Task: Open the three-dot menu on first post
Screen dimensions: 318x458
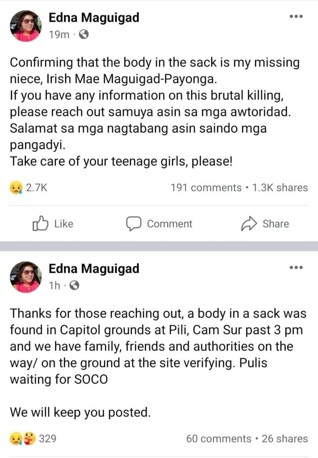Action: coord(296,16)
